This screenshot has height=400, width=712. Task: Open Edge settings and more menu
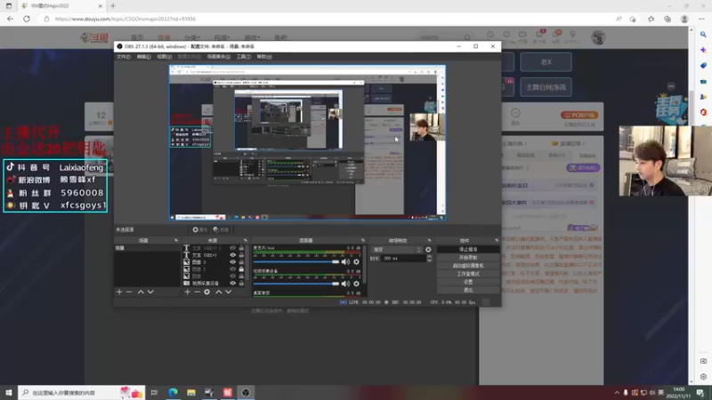[702, 19]
